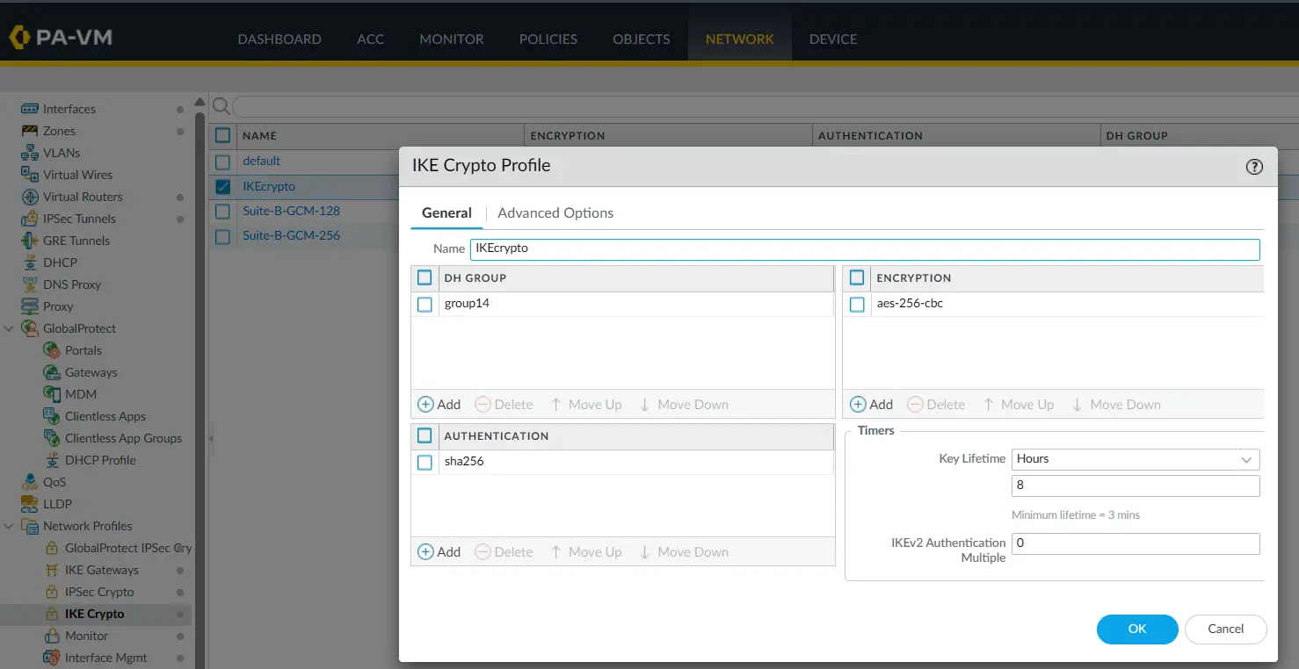Click the IPSec Crypto lock icon
Viewport: 1299px width, 669px height.
click(51, 592)
